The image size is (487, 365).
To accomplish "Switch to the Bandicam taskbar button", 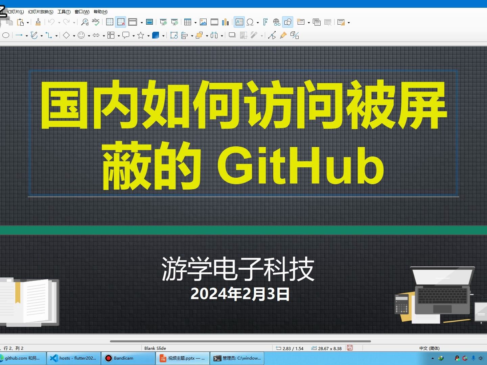I will [128, 358].
